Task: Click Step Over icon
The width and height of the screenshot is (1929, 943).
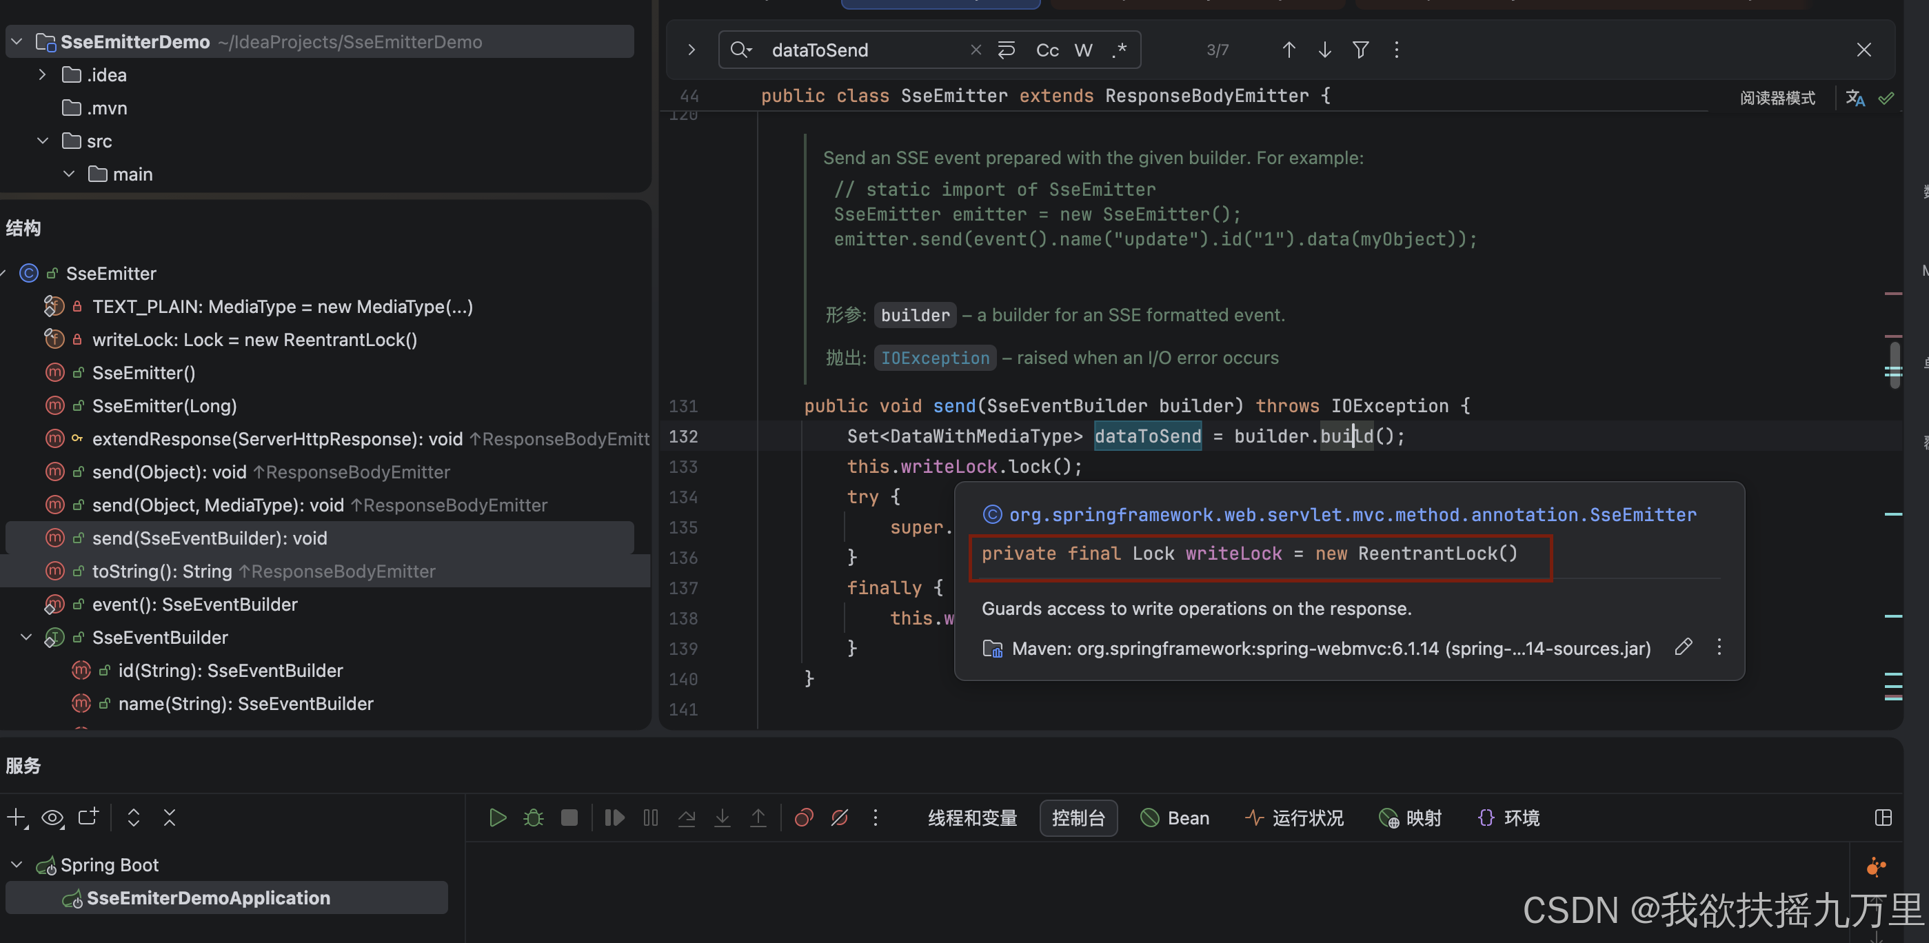Action: [686, 817]
